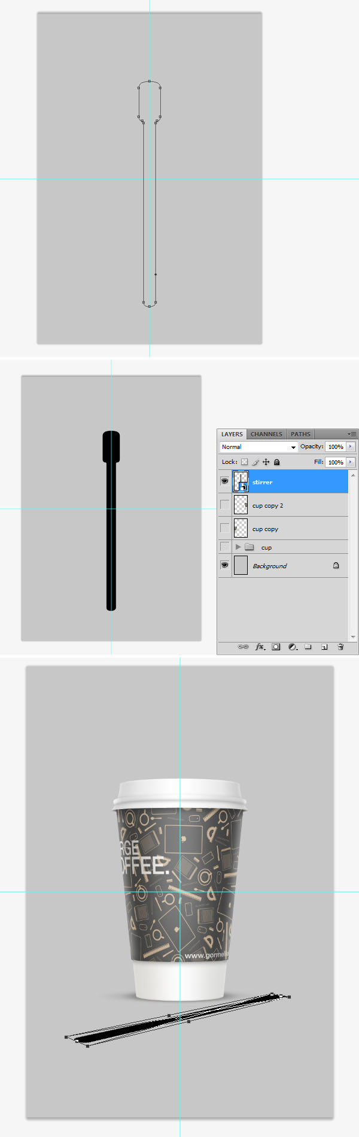This screenshot has width=359, height=1137.
Task: Open the Layers panel options menu
Action: (352, 434)
